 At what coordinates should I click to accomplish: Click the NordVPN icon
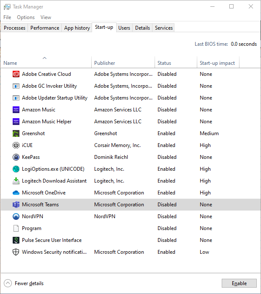16,216
